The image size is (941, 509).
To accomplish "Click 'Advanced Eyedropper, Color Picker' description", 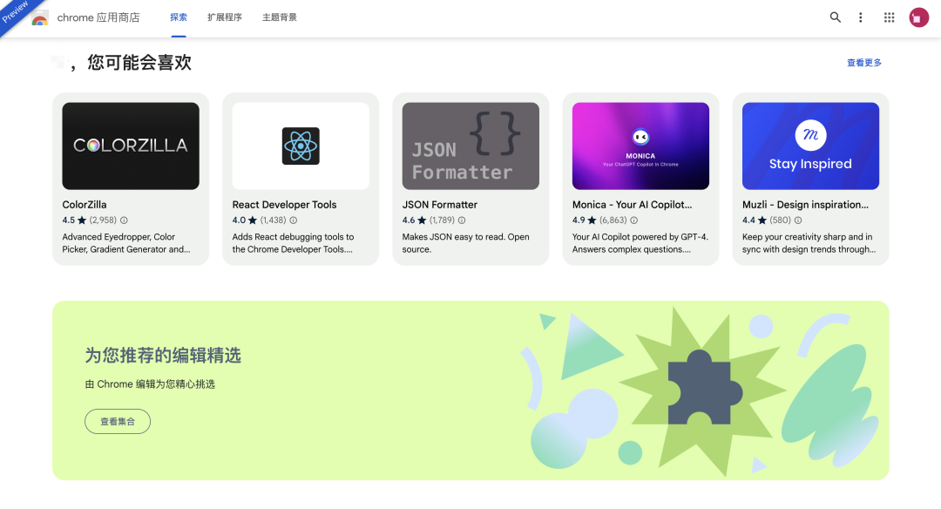I will (x=126, y=243).
